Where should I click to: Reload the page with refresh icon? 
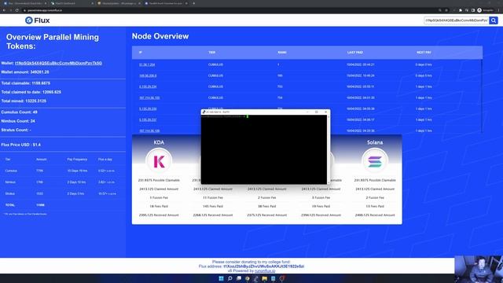point(17,10)
